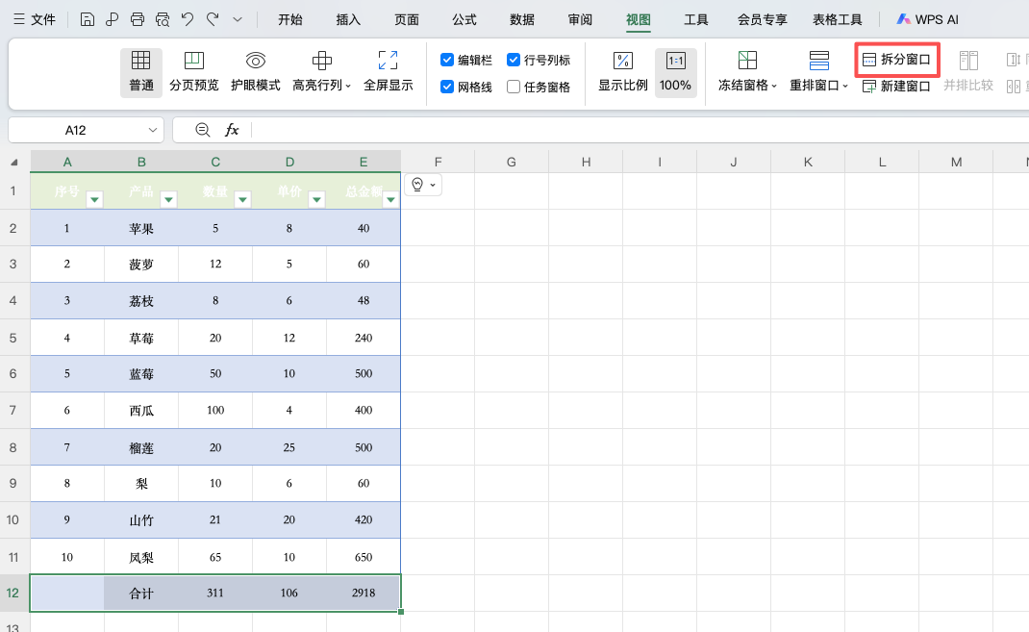Click cell containing 凤梨
Viewport: 1029px width, 632px height.
point(141,557)
